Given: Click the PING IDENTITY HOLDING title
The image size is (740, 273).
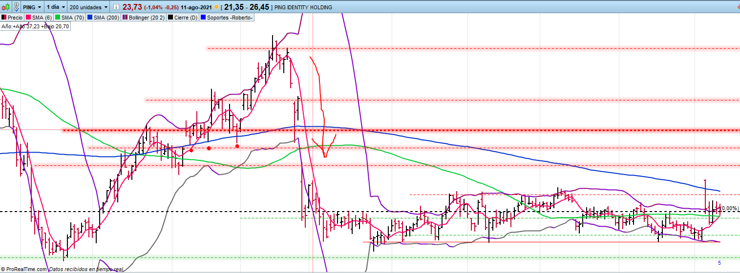Looking at the screenshot, I should pos(303,7).
